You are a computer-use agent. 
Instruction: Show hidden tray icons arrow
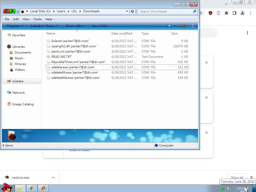click(x=216, y=188)
